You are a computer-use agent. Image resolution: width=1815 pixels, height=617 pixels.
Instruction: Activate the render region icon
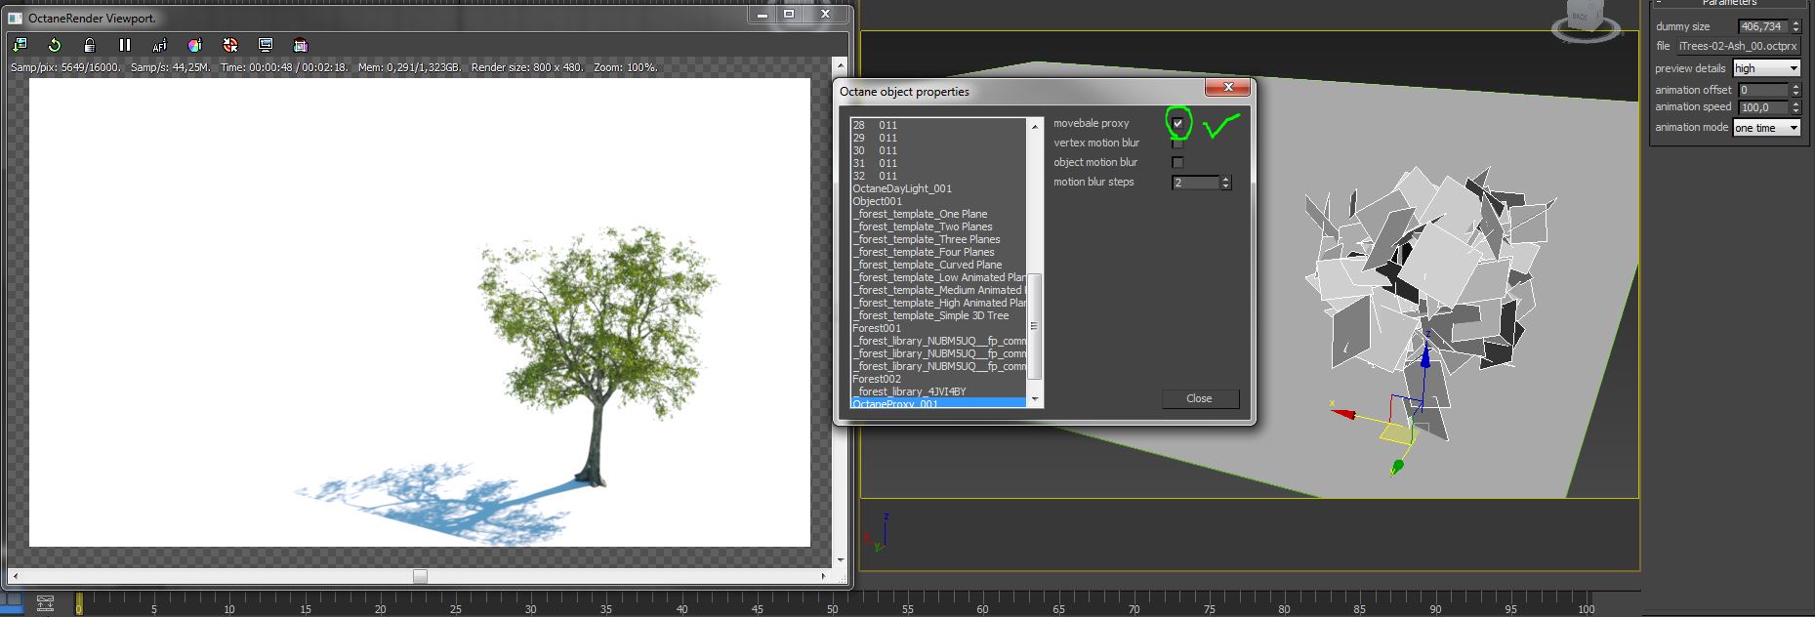(x=301, y=45)
